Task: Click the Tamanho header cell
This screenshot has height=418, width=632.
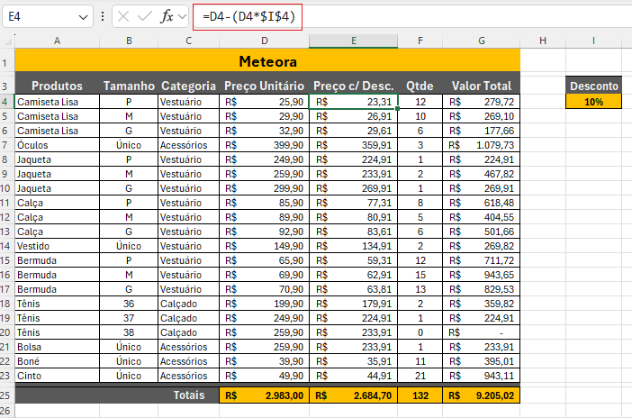Action: pos(129,86)
